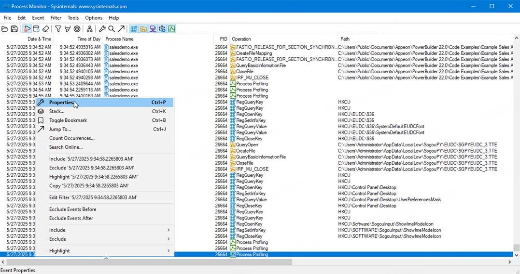Open the Help menu

(114, 18)
